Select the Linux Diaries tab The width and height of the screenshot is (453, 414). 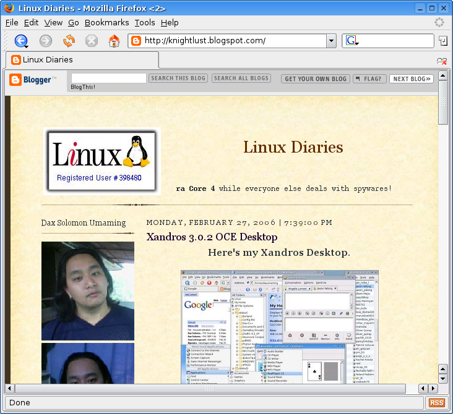coord(82,60)
